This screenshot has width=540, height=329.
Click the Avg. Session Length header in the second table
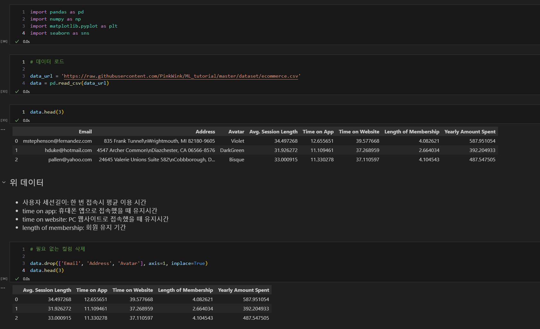(x=47, y=290)
